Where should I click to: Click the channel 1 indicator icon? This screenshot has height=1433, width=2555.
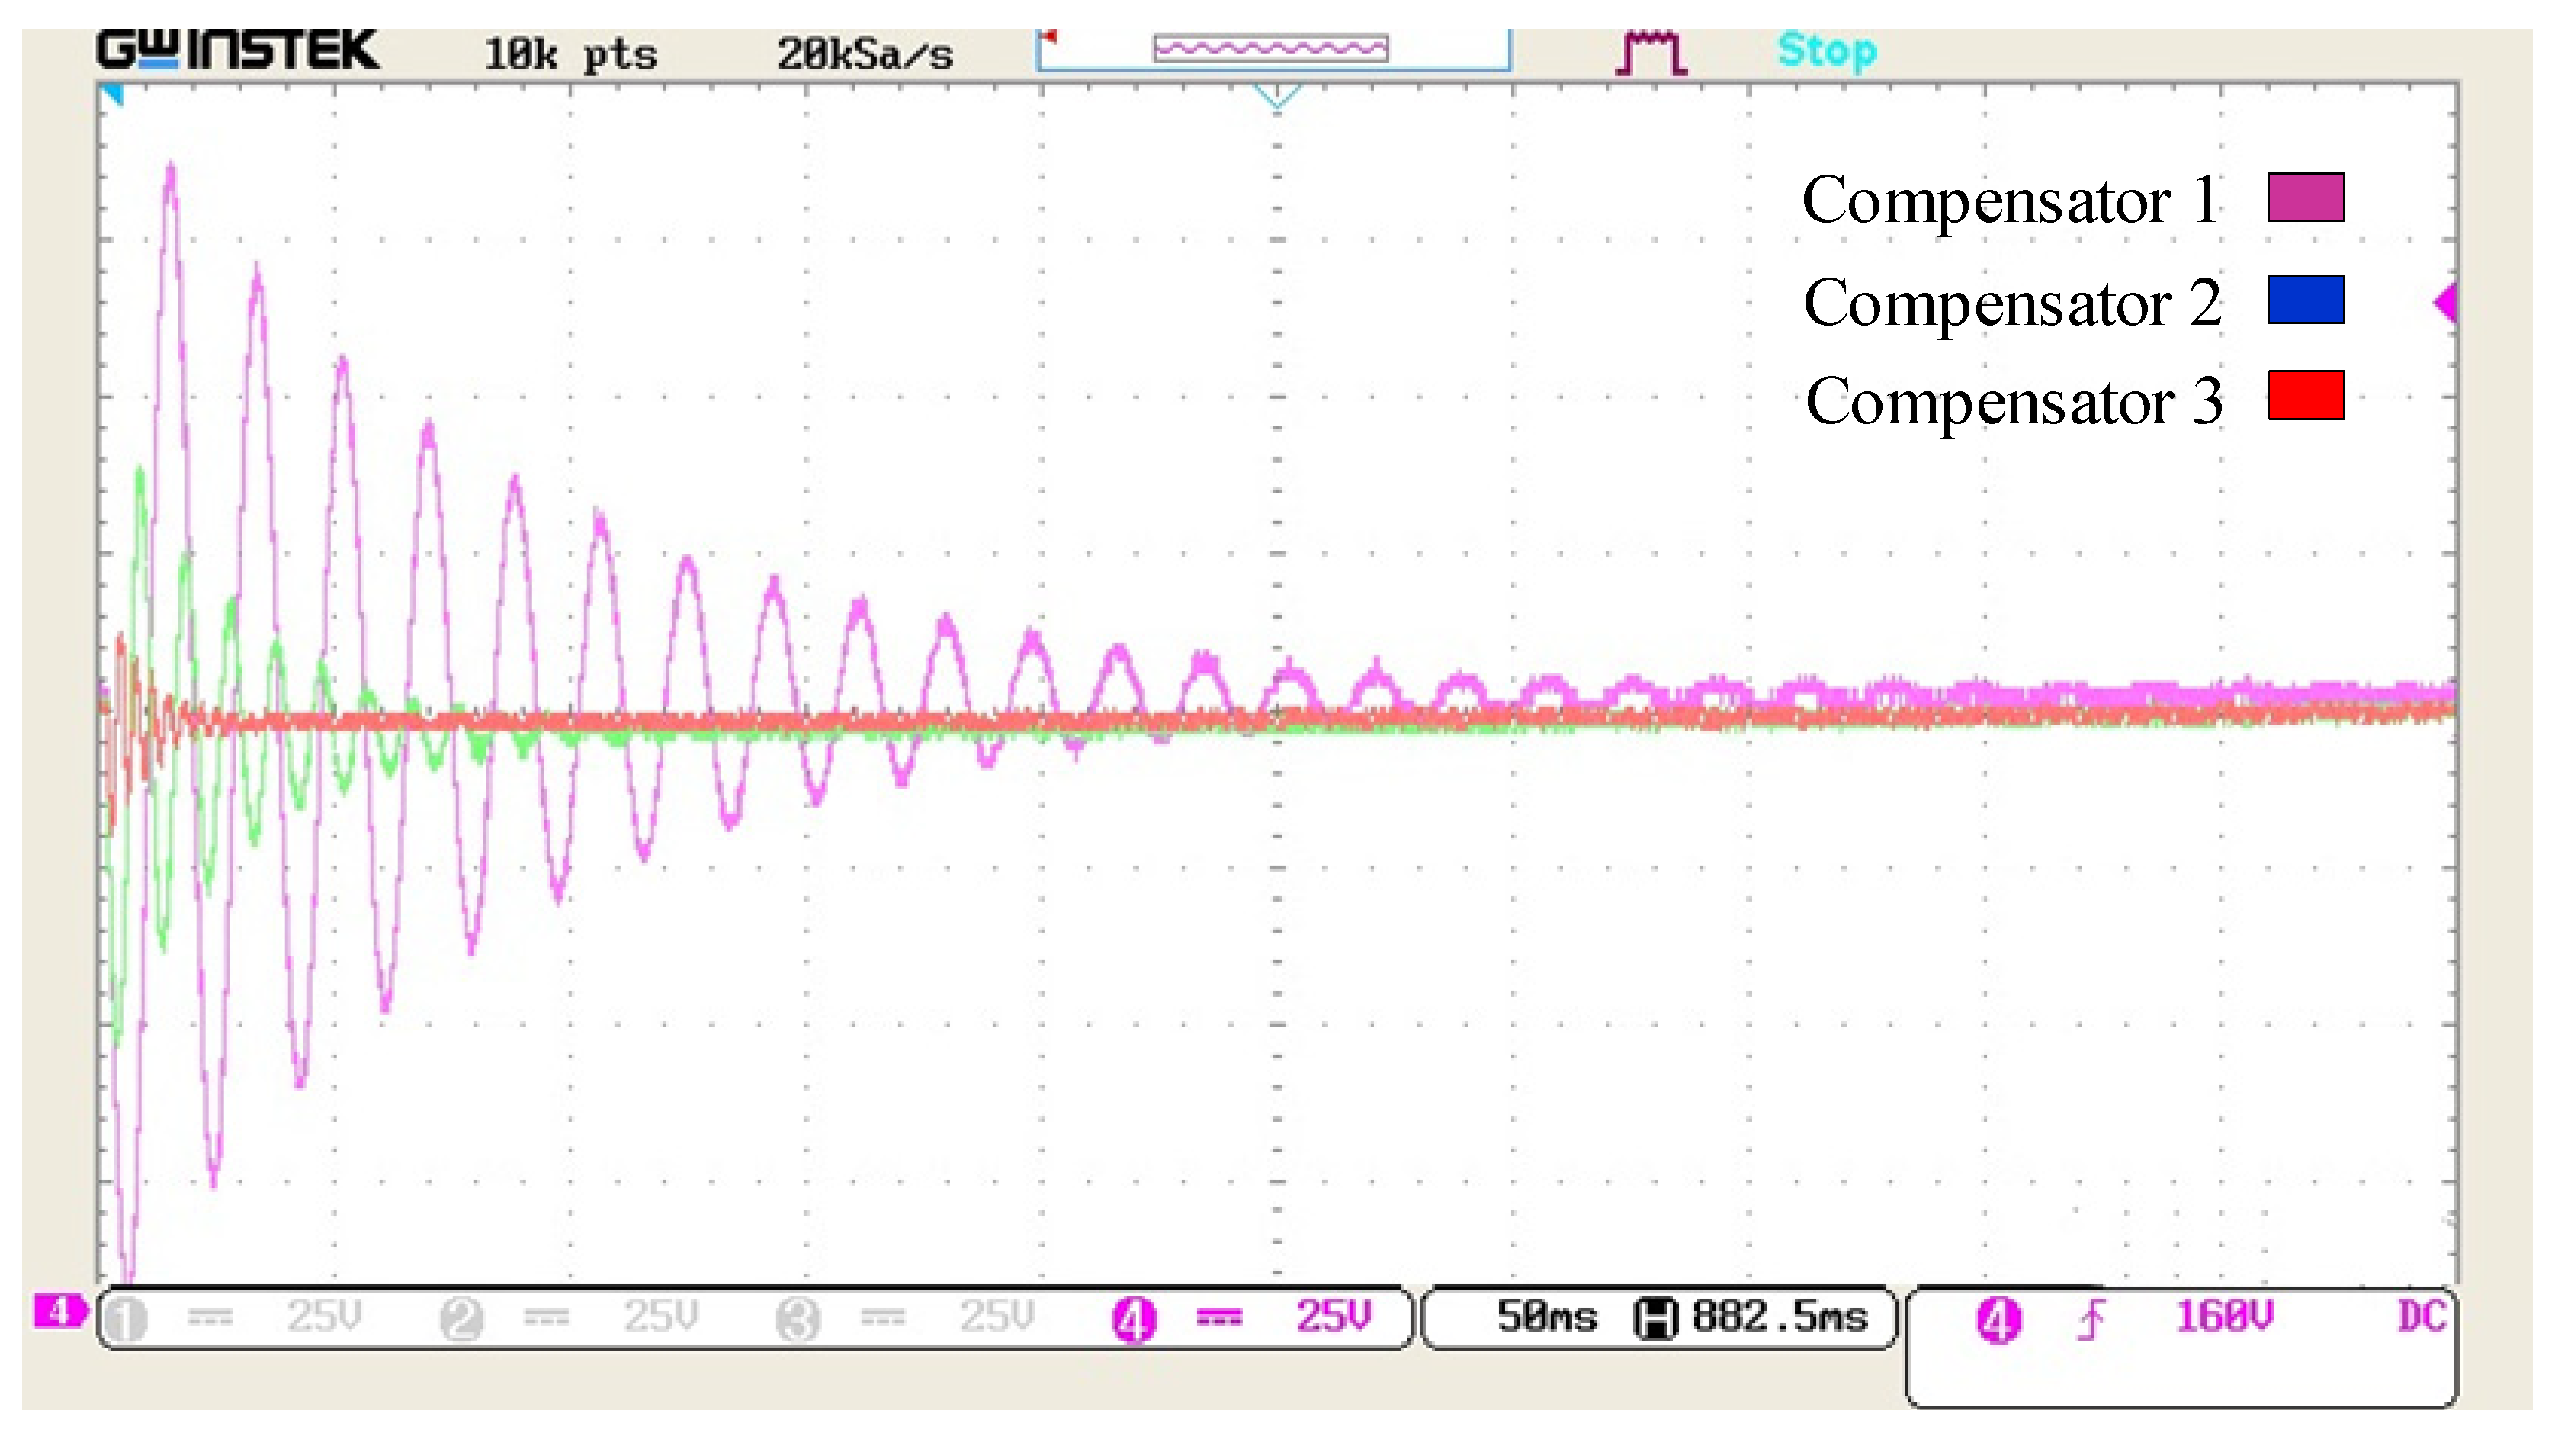(126, 1320)
